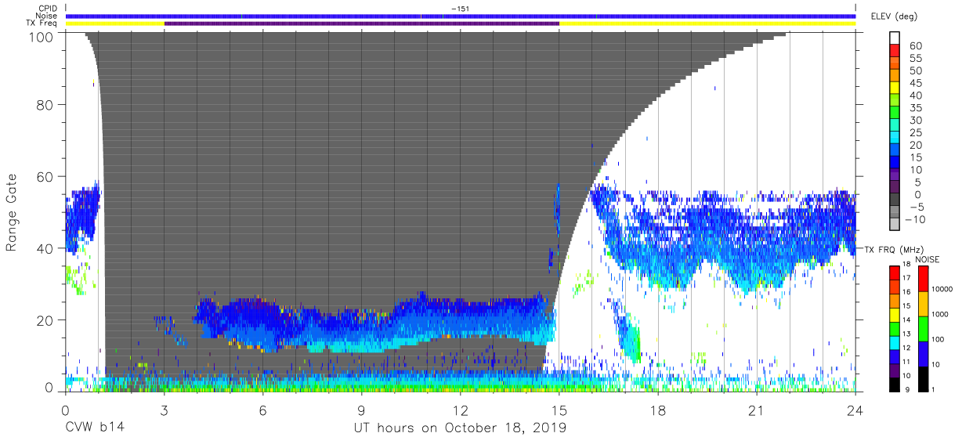The image size is (962, 444).
Task: Pick the cyan segment of TX FRQ colorbar
Action: pyautogui.click(x=894, y=341)
